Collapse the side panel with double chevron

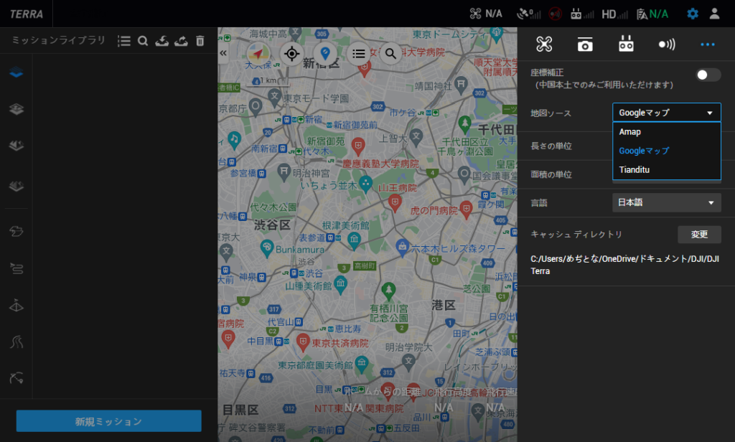coord(223,53)
